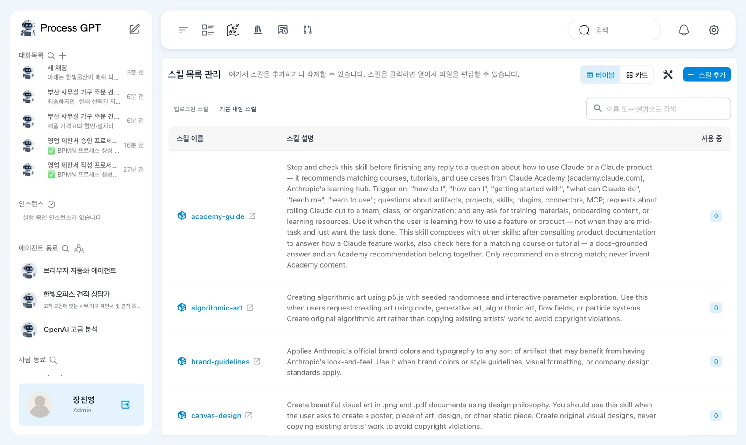746x445 pixels.
Task: Search conversations magnifier next to 대화목록
Action: pos(51,56)
